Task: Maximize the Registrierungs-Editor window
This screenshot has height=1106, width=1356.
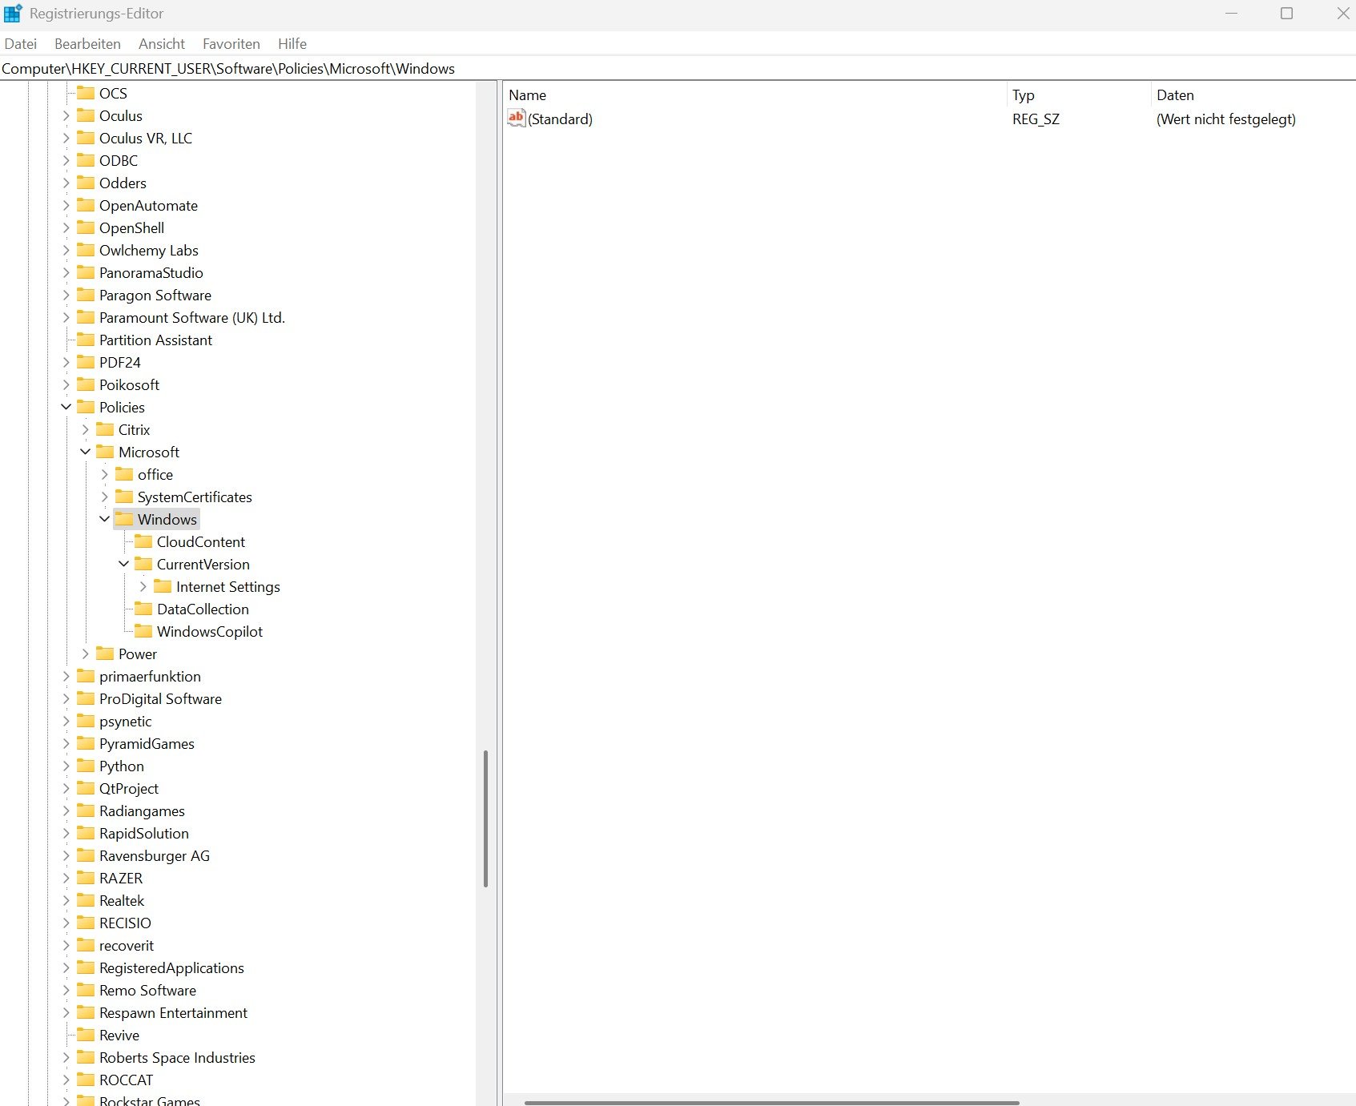Action: pos(1286,14)
